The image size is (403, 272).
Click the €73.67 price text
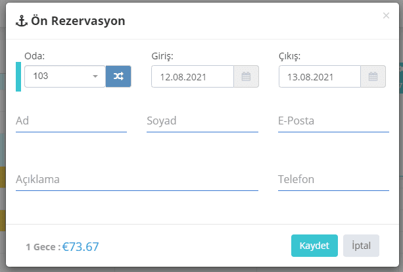click(80, 247)
